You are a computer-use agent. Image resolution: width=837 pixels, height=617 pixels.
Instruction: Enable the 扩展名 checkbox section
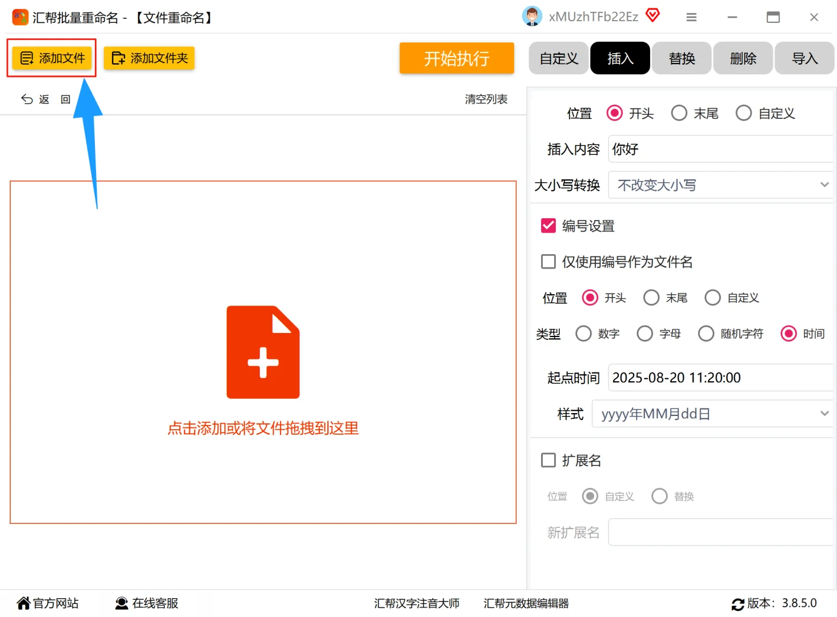[548, 459]
